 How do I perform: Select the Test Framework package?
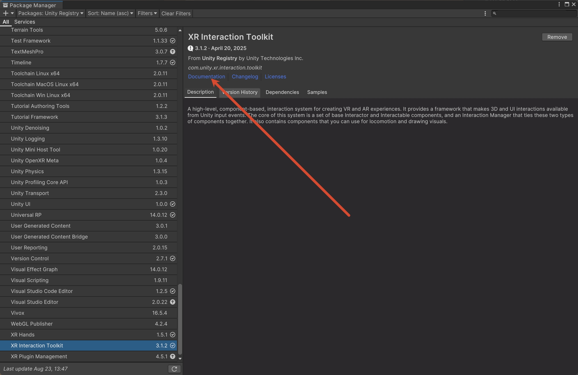[88, 41]
